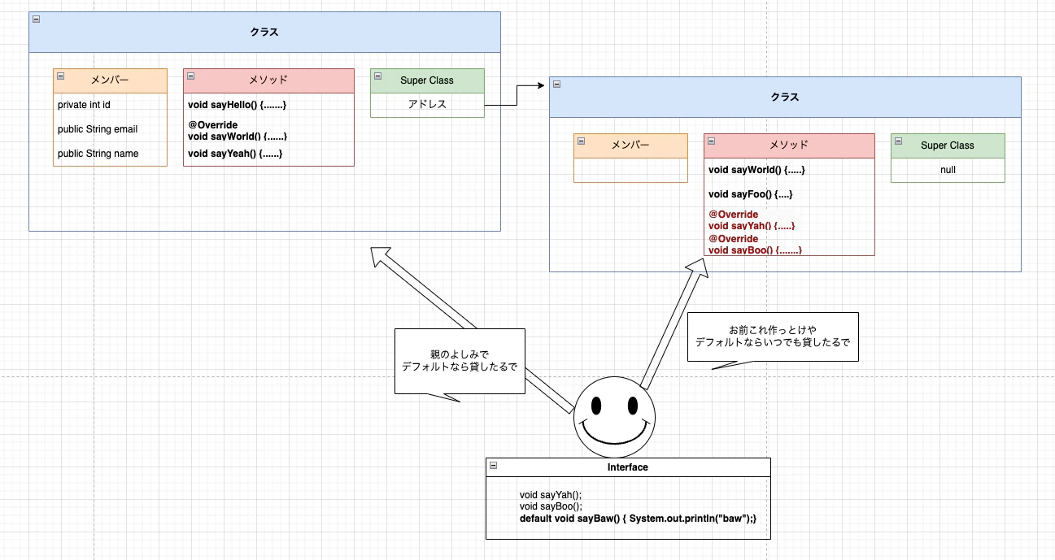Collapse the Super Class box showing null

click(x=897, y=140)
